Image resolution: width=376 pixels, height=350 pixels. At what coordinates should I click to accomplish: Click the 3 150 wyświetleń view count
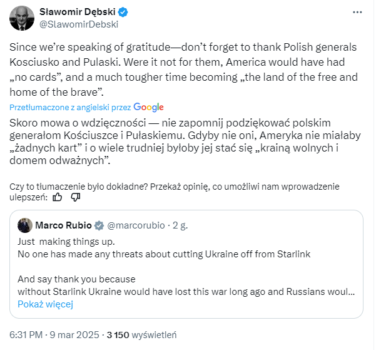coord(141,335)
